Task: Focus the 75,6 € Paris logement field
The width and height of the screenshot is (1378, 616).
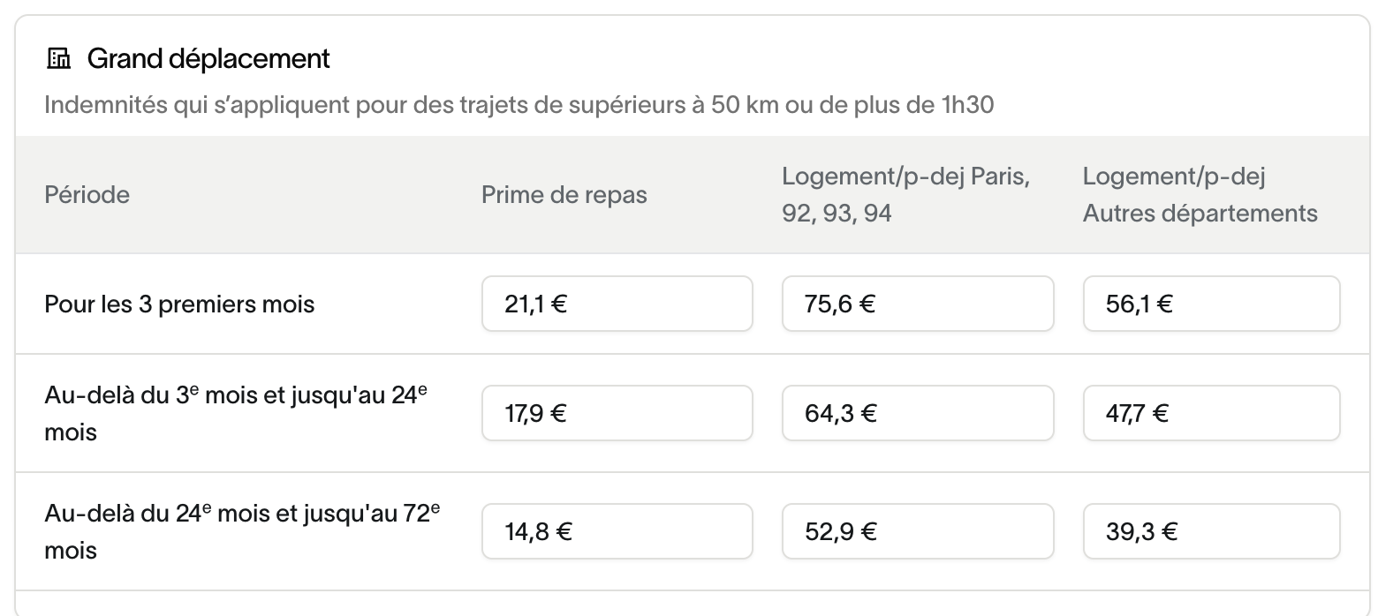Action: tap(918, 304)
